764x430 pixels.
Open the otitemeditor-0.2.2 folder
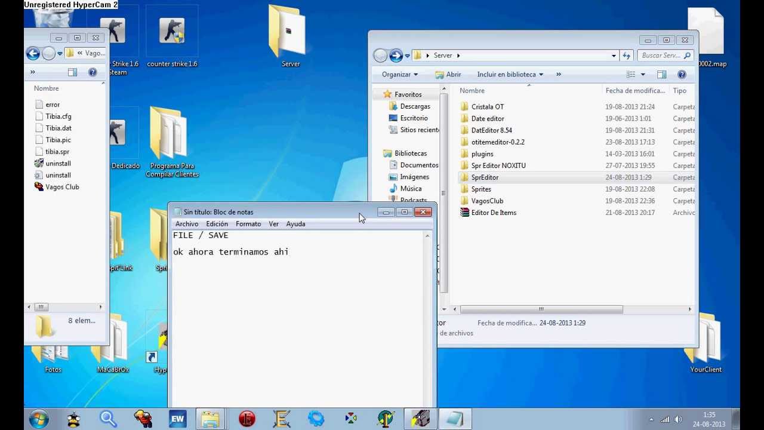click(497, 142)
